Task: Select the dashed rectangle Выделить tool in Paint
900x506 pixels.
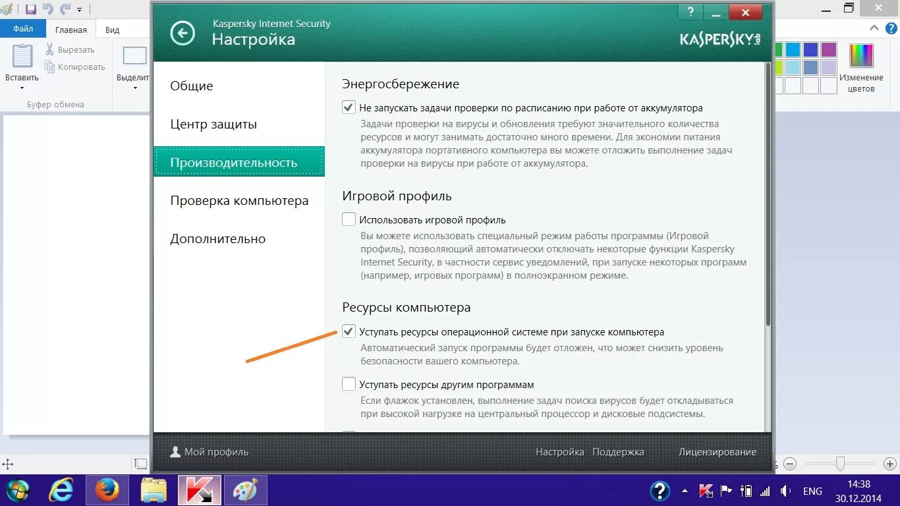Action: pos(134,55)
